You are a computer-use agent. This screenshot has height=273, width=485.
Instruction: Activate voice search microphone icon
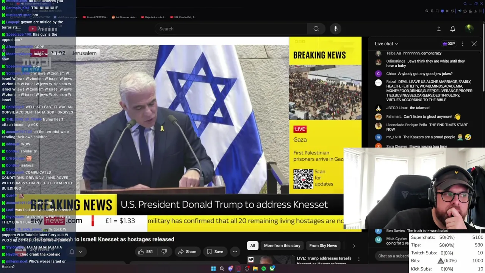coord(335,29)
